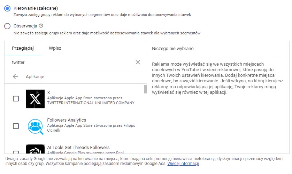Screen dimensions: 292x174
Task: Click the search field containing twitter
Action: (70, 62)
